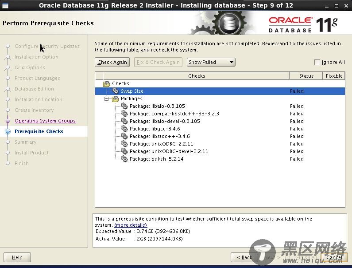352x268 pixels.
Task: Click Failed status of pdksh-5.2.14
Action: tap(297, 159)
